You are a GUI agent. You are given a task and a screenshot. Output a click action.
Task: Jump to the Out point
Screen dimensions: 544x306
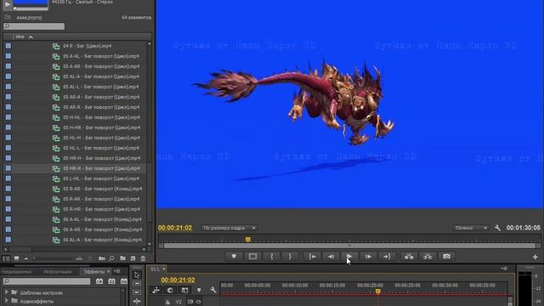(x=387, y=257)
